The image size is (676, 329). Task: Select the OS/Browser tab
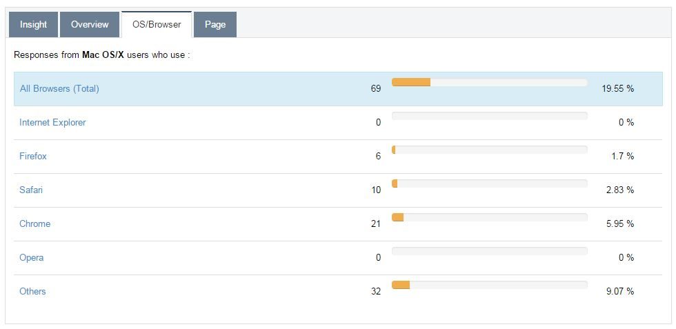[157, 24]
